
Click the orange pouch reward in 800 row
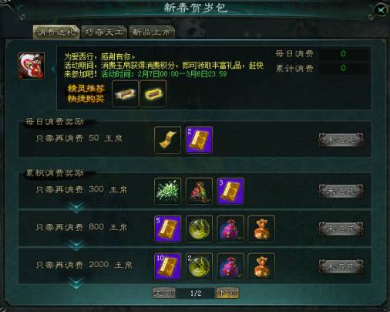click(x=261, y=229)
